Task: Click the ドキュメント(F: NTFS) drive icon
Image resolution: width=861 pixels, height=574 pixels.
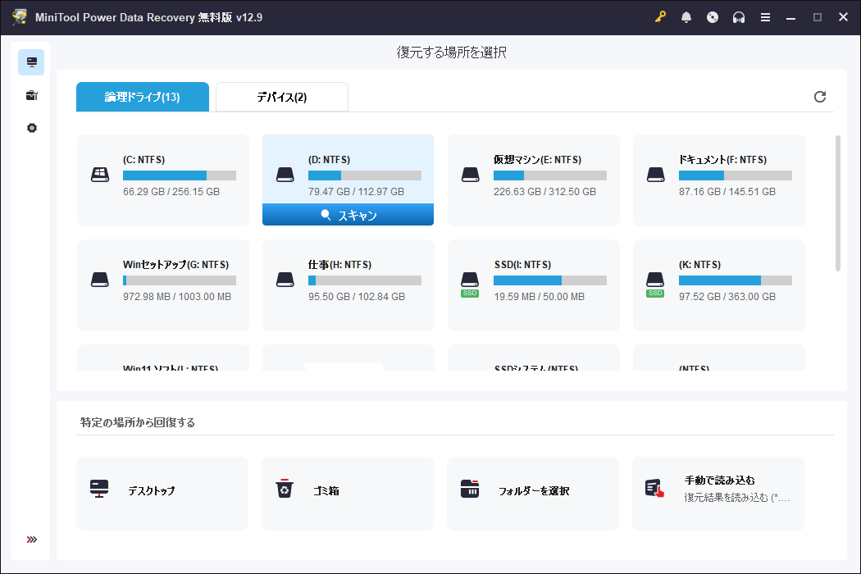Action: coord(656,175)
